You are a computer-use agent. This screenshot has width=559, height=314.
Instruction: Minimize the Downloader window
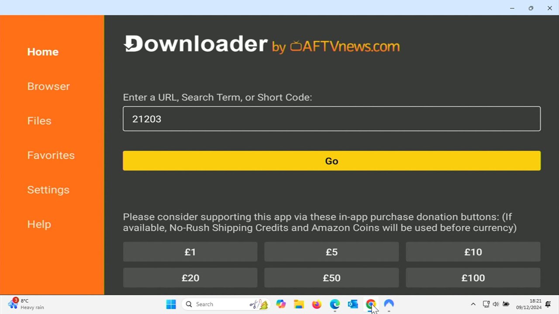click(512, 8)
